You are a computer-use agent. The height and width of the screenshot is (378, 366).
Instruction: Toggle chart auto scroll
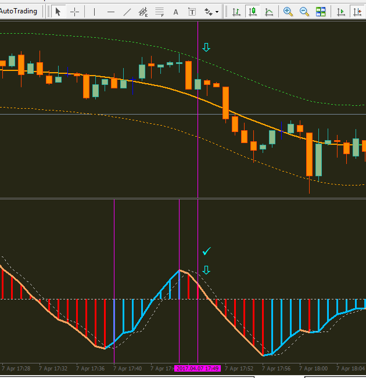[x=341, y=12]
